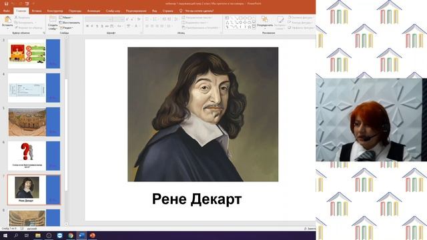Open Контур фигуры shape outline
Viewport: 427px width, 240px height.
click(x=301, y=23)
